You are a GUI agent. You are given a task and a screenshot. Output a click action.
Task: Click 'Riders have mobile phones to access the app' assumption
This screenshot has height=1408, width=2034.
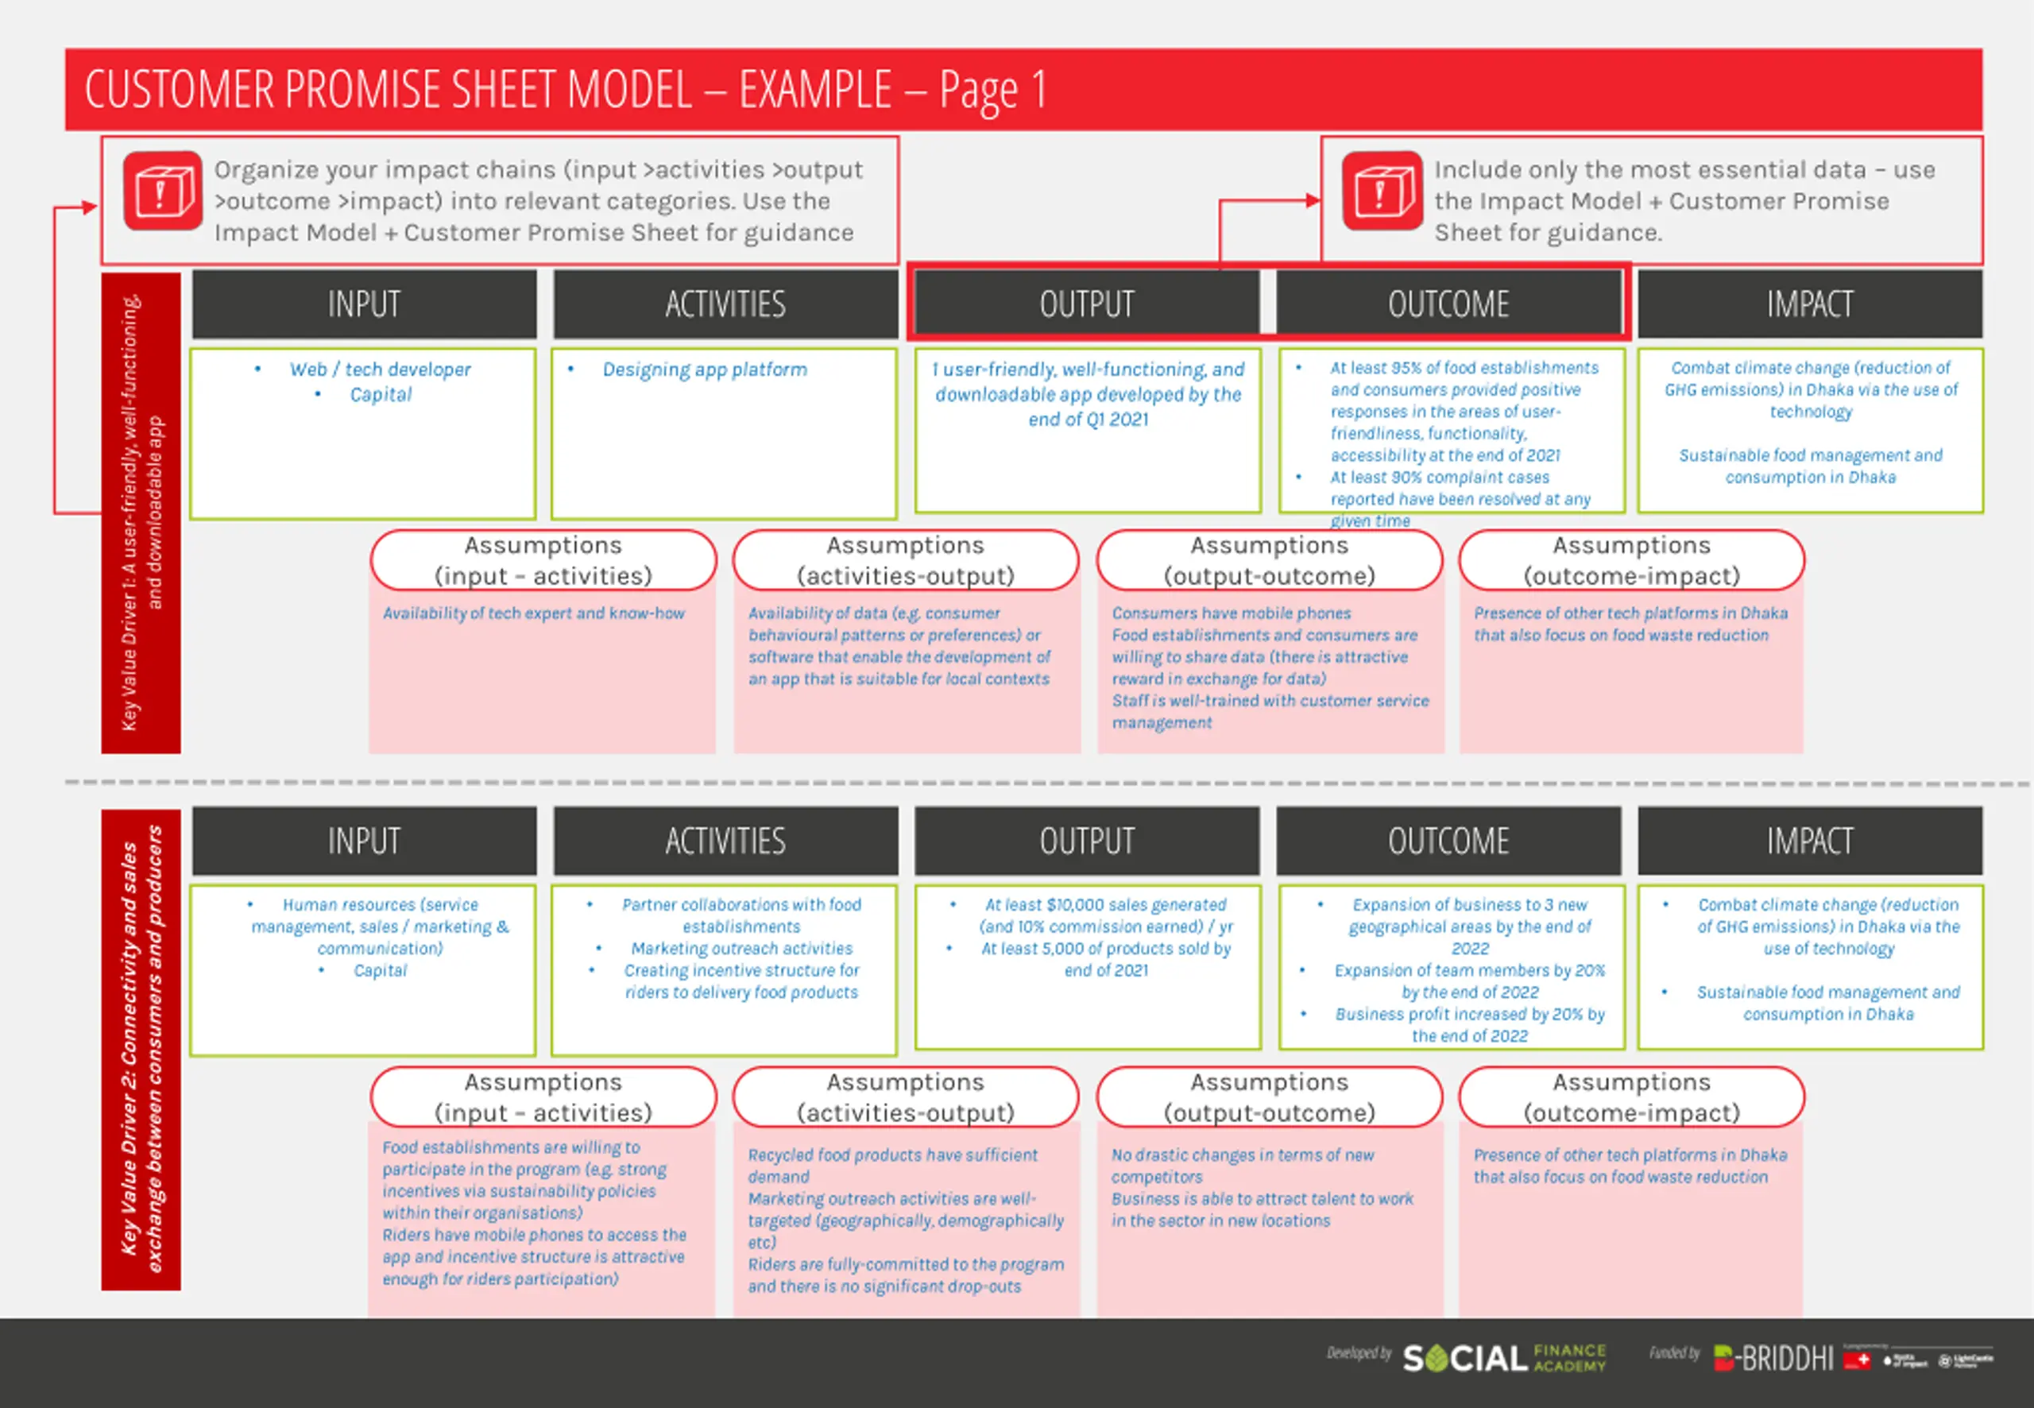(534, 1256)
